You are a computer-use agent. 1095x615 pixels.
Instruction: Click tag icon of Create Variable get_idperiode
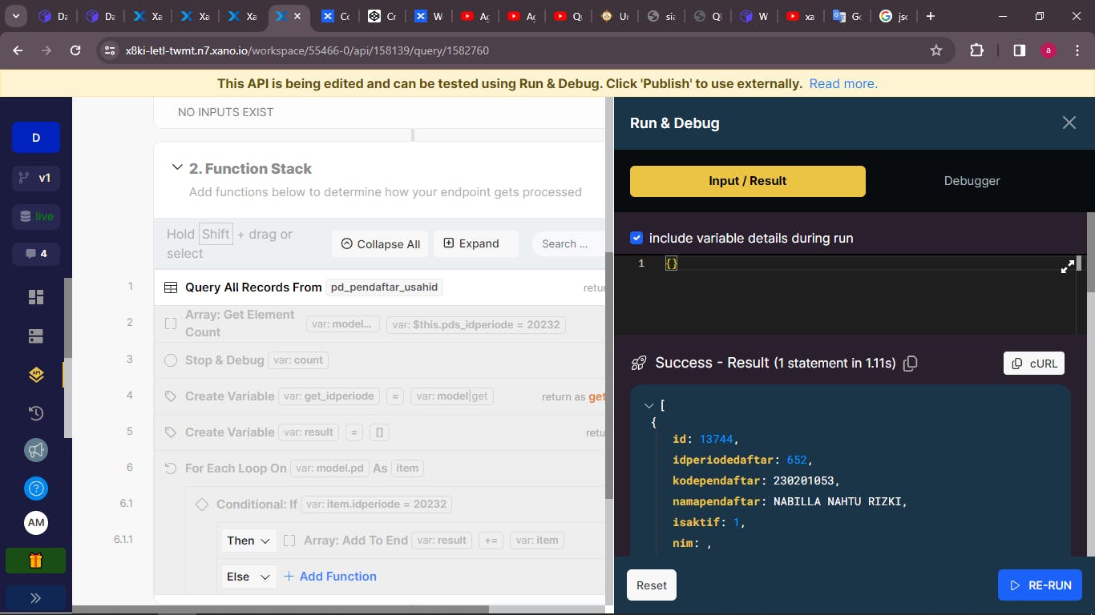coord(171,396)
